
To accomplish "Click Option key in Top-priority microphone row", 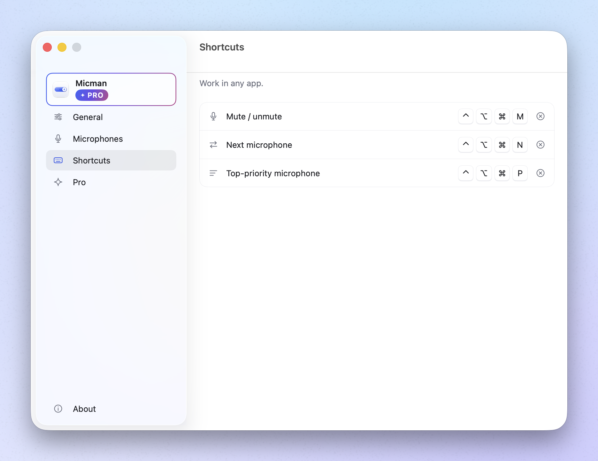I will click(x=484, y=173).
